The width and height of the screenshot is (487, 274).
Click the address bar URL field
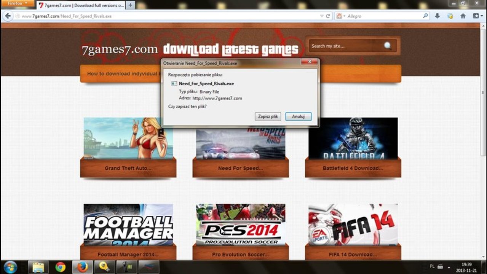[x=168, y=16]
